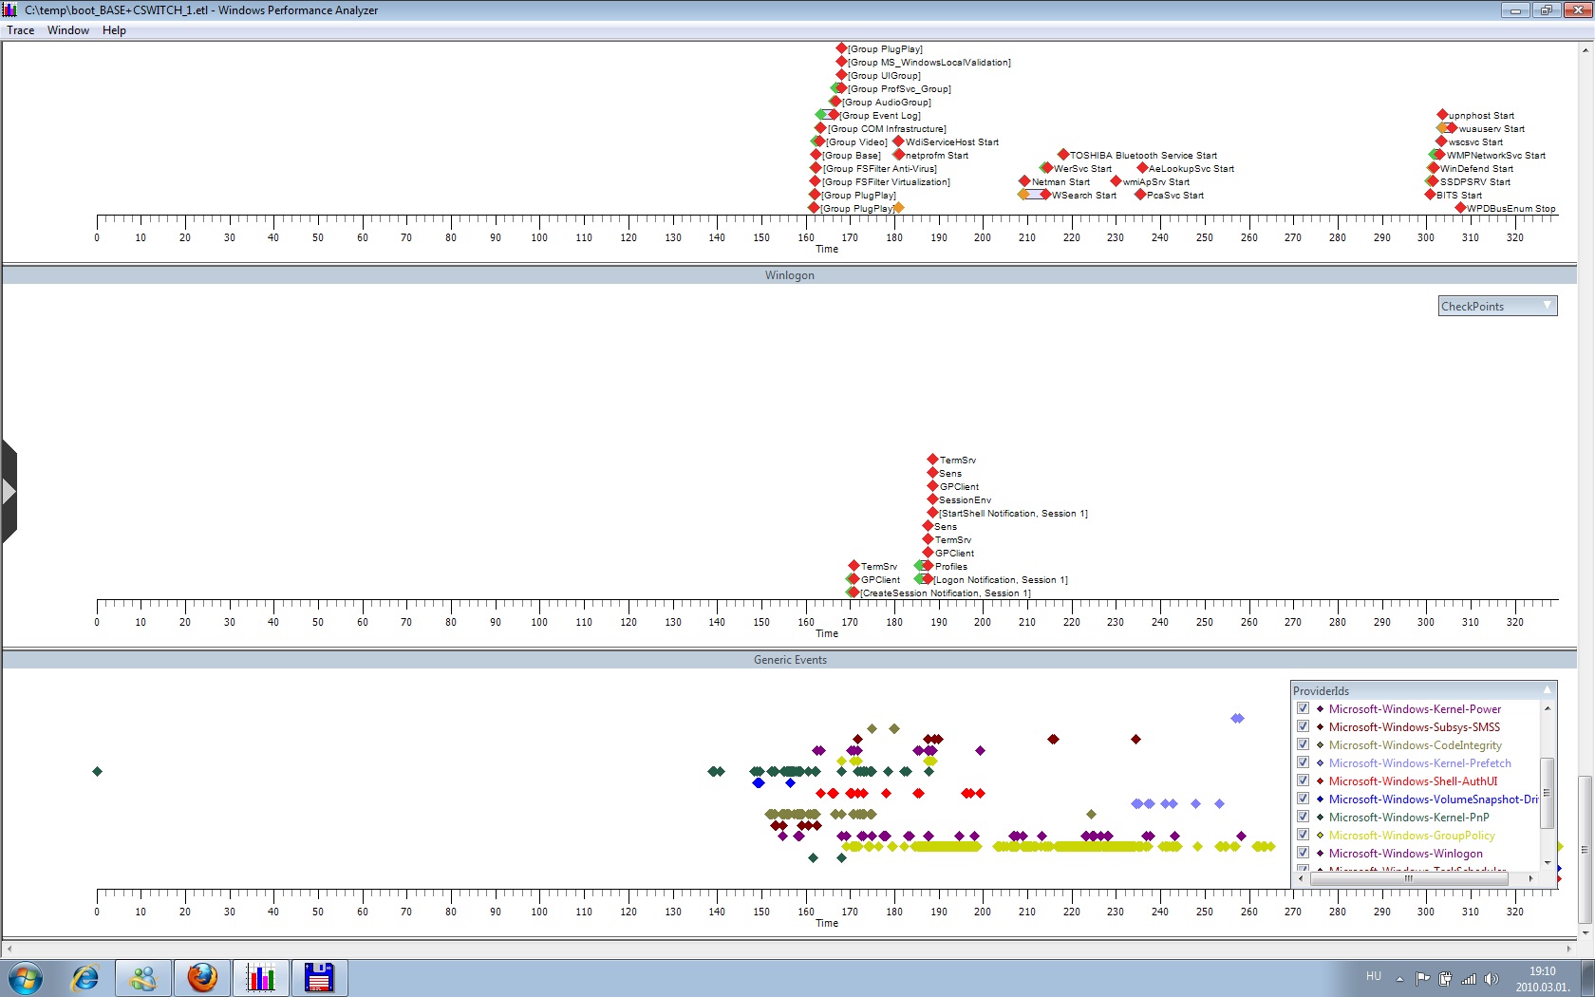This screenshot has height=997, width=1595.
Task: Click the wuauserv Start marker
Action: pos(1451,128)
